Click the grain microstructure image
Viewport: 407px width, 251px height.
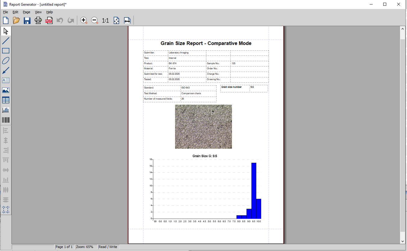(203, 127)
